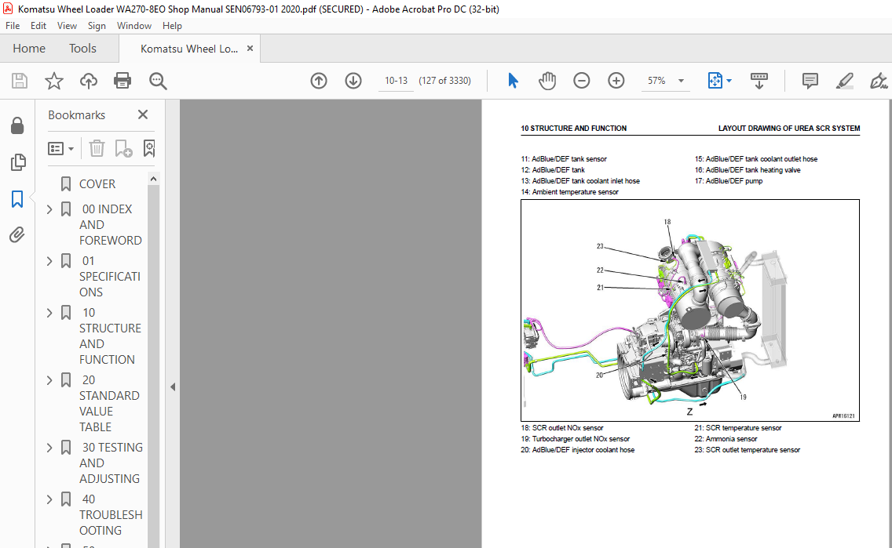Viewport: 892px width, 548px height.
Task: Expand 30 TESTING AND ADJUSTING bookmark
Action: point(49,448)
